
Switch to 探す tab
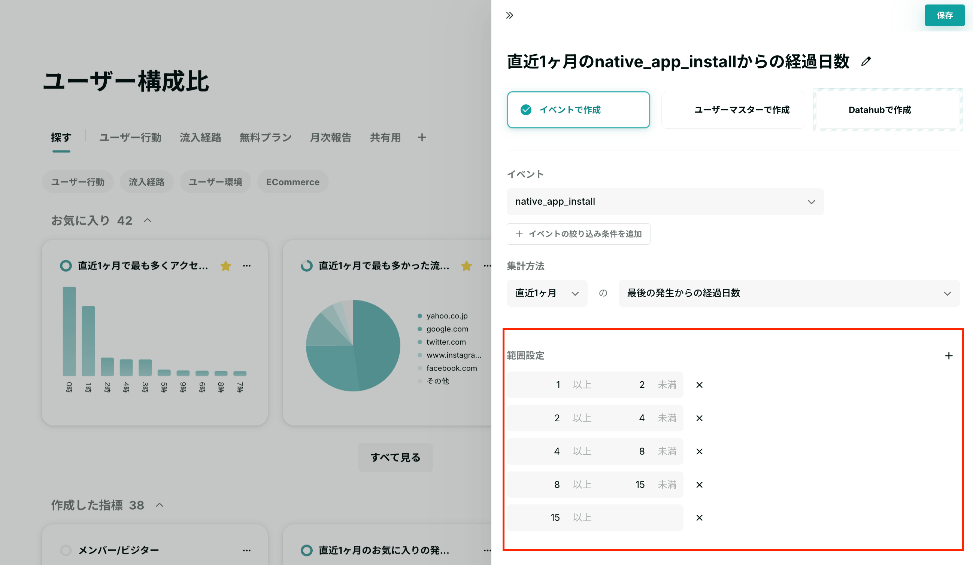61,138
